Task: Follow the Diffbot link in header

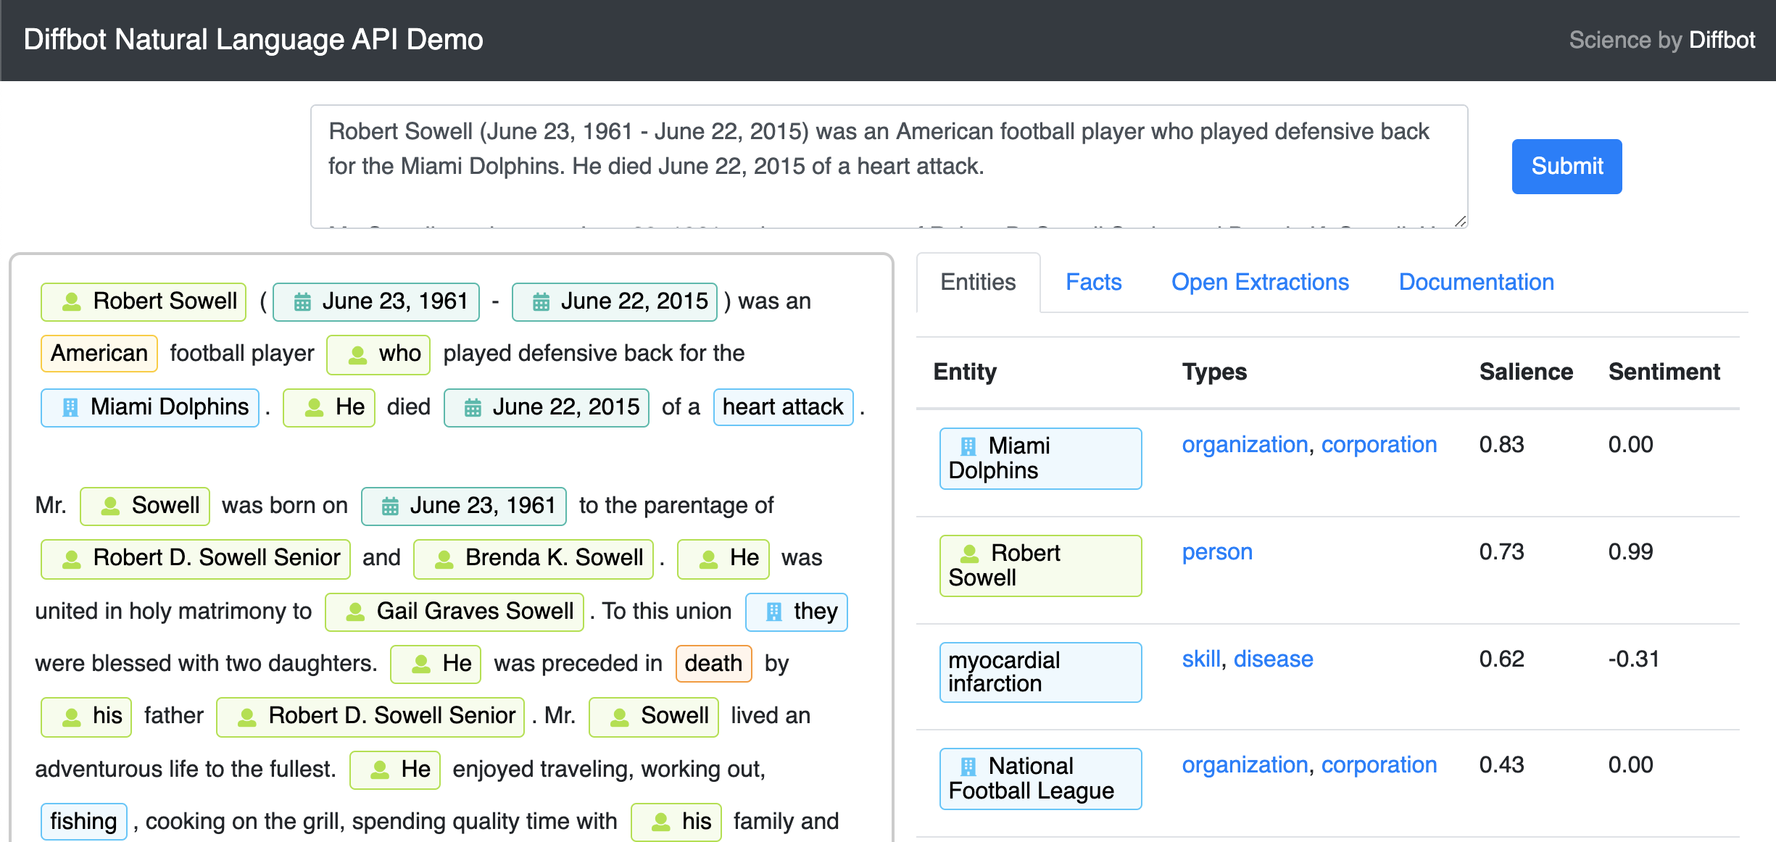Action: [1722, 40]
